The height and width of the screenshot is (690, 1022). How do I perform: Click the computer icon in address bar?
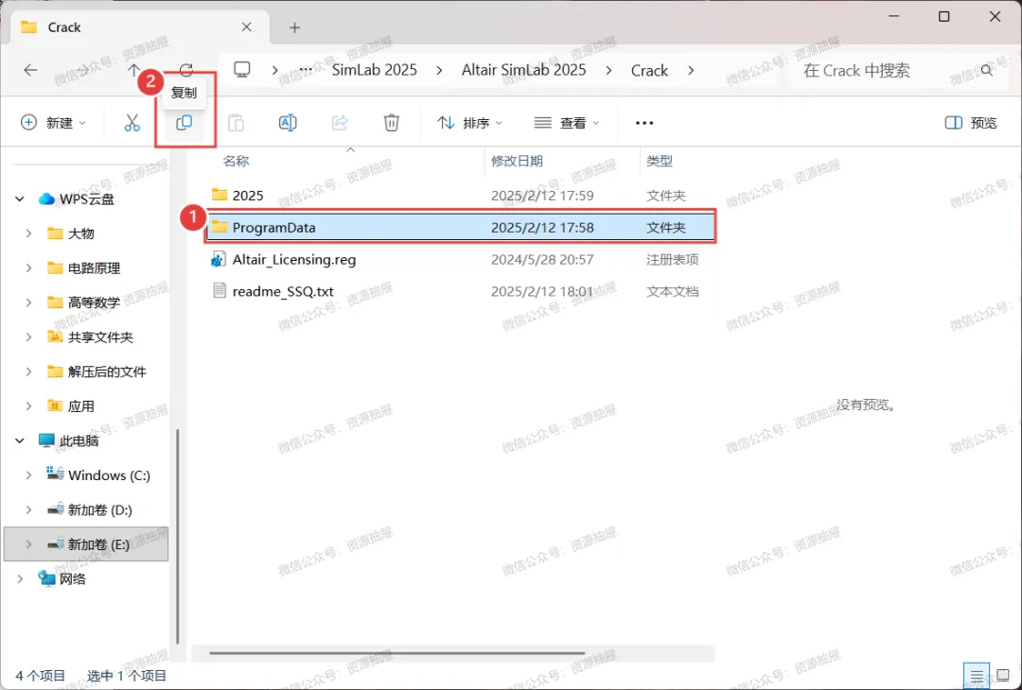click(x=242, y=70)
